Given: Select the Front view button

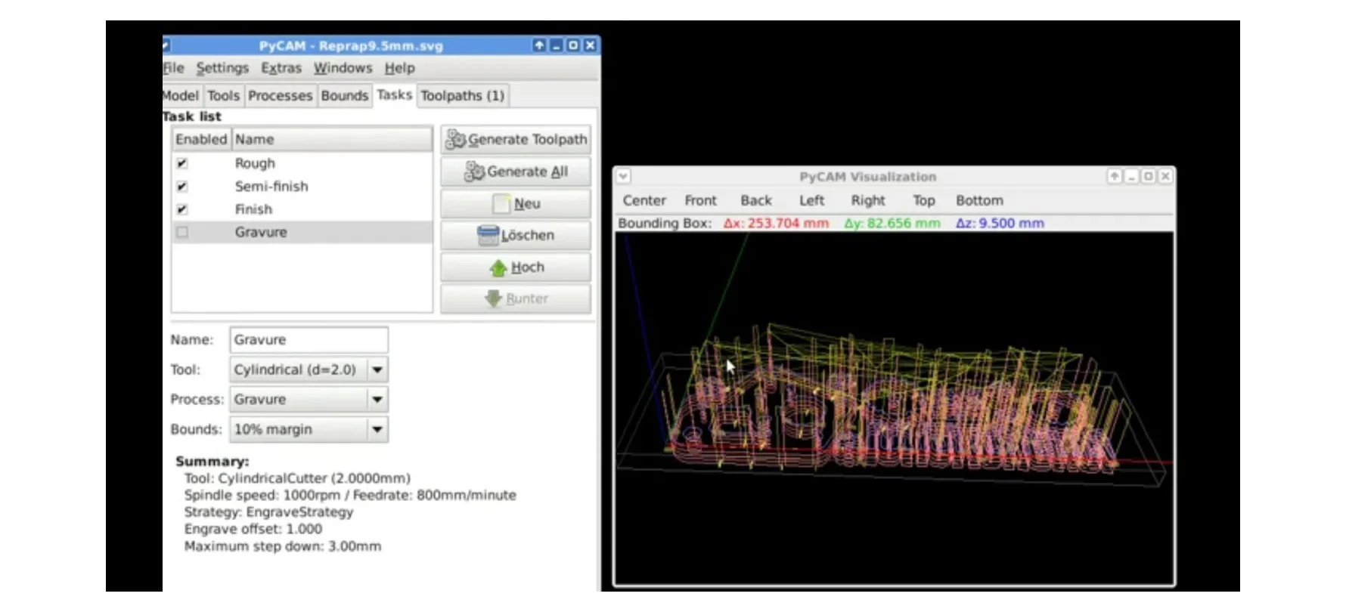Looking at the screenshot, I should 700,201.
